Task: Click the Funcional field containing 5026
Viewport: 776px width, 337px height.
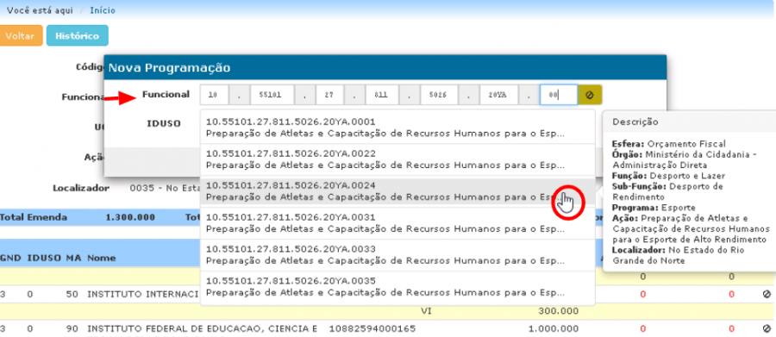Action: click(x=439, y=95)
